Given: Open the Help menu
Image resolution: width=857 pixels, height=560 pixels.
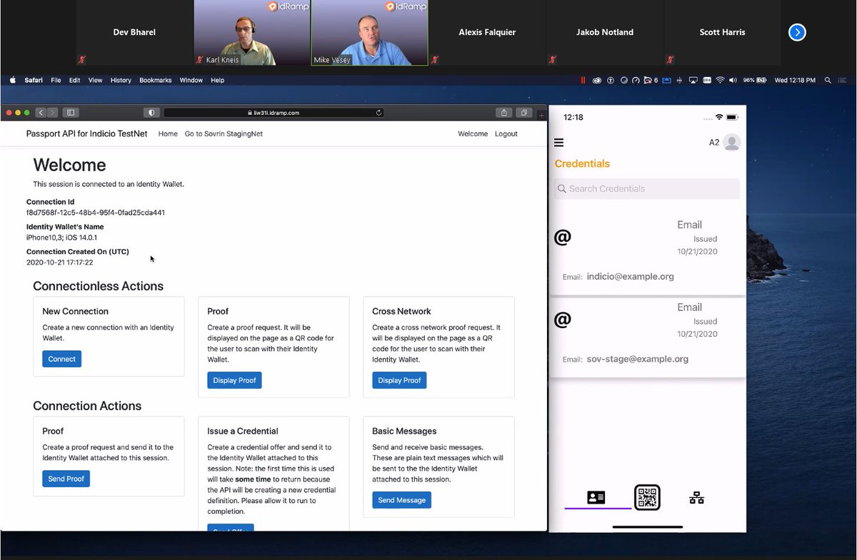Looking at the screenshot, I should [x=218, y=80].
